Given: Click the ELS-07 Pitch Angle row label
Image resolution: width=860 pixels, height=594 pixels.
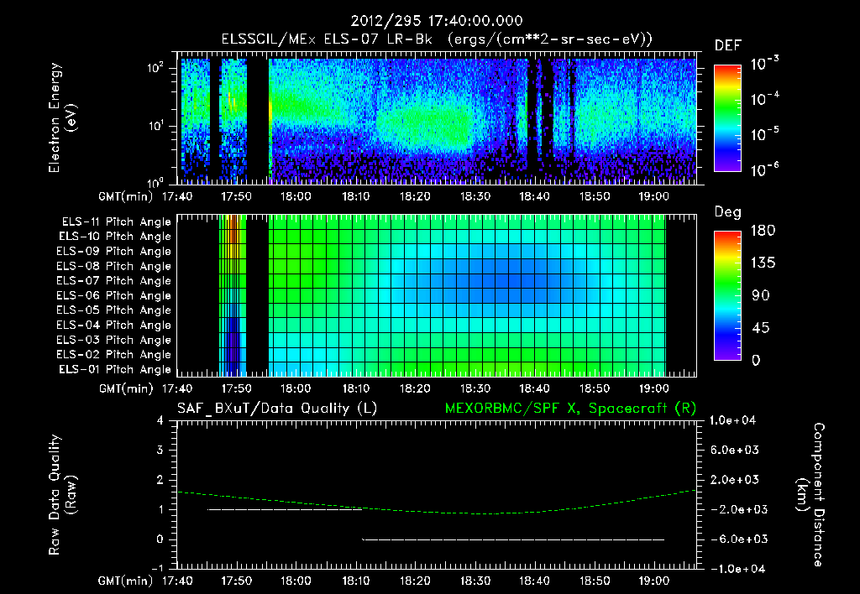Looking at the screenshot, I should click(113, 281).
